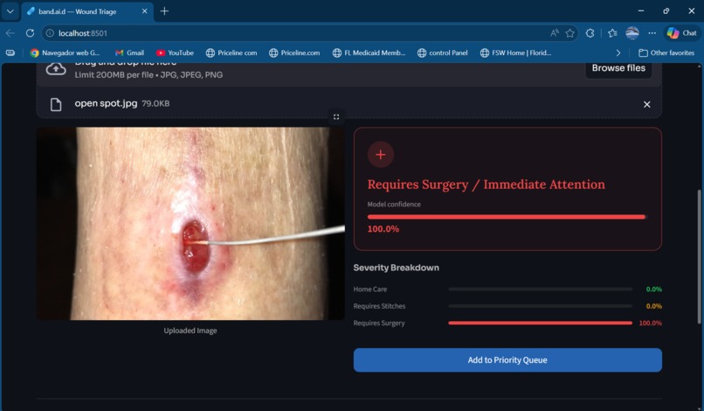
Task: Open the Priceline.com bookmark
Action: (x=294, y=52)
